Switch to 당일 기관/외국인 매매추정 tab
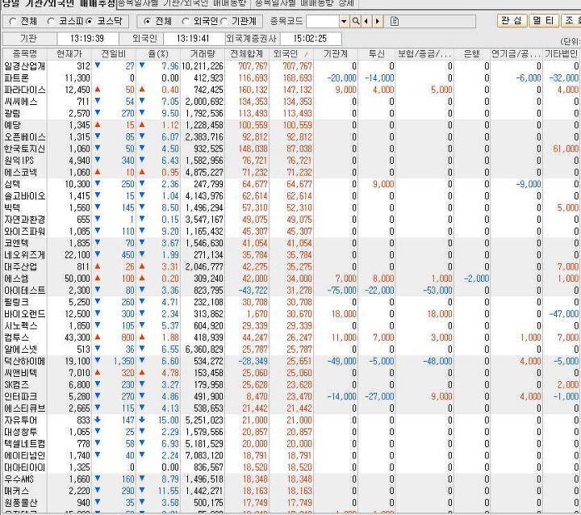 click(58, 4)
